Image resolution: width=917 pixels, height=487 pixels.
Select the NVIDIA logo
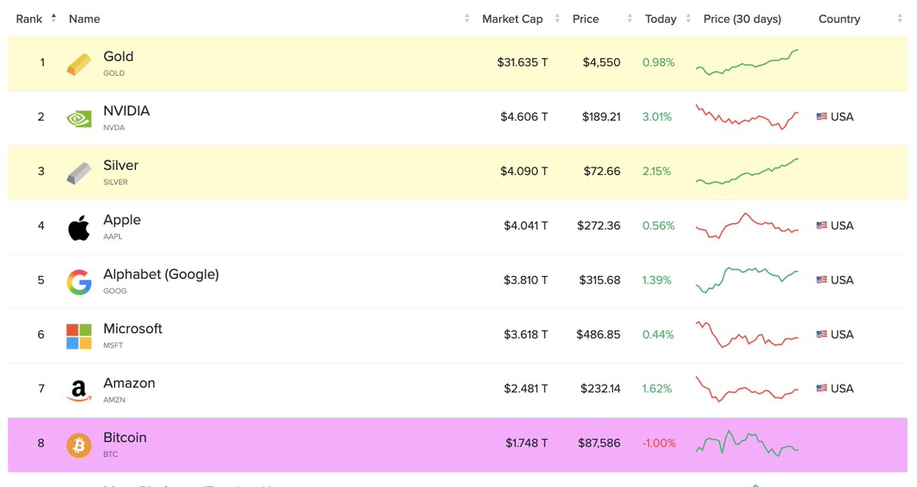click(79, 116)
